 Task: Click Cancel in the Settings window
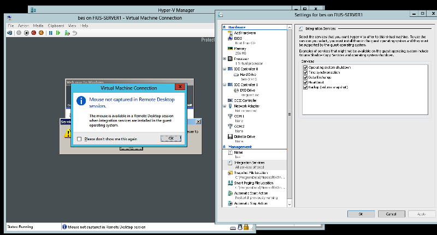pyautogui.click(x=391, y=214)
